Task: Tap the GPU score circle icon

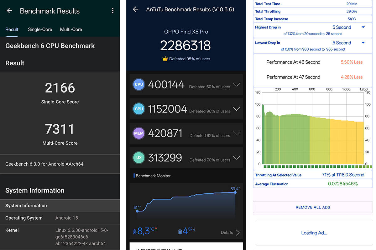Action: click(139, 109)
